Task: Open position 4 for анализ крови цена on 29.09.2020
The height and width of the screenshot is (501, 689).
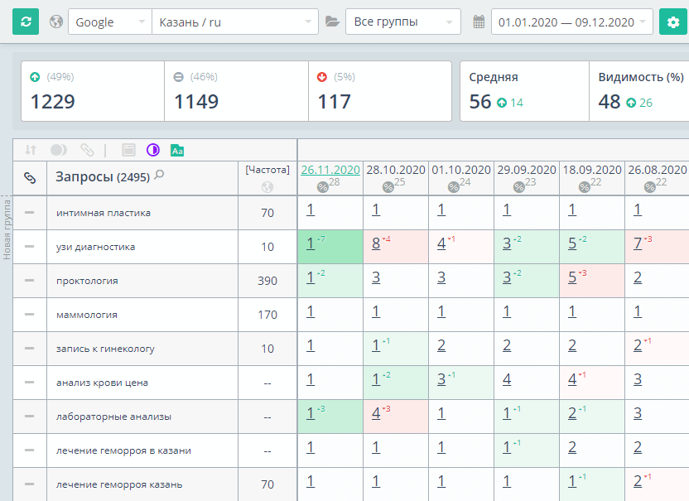Action: 507,378
